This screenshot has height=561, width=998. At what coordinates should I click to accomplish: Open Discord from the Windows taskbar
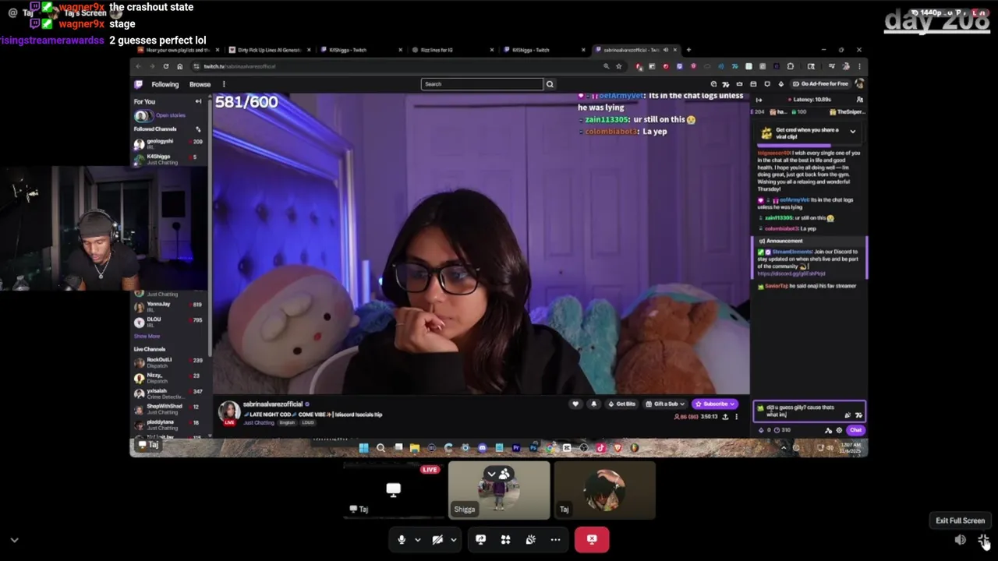[482, 448]
